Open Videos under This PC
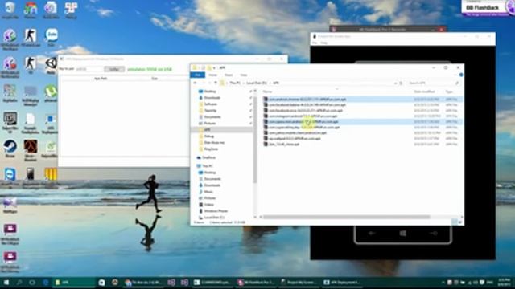 [x=209, y=205]
